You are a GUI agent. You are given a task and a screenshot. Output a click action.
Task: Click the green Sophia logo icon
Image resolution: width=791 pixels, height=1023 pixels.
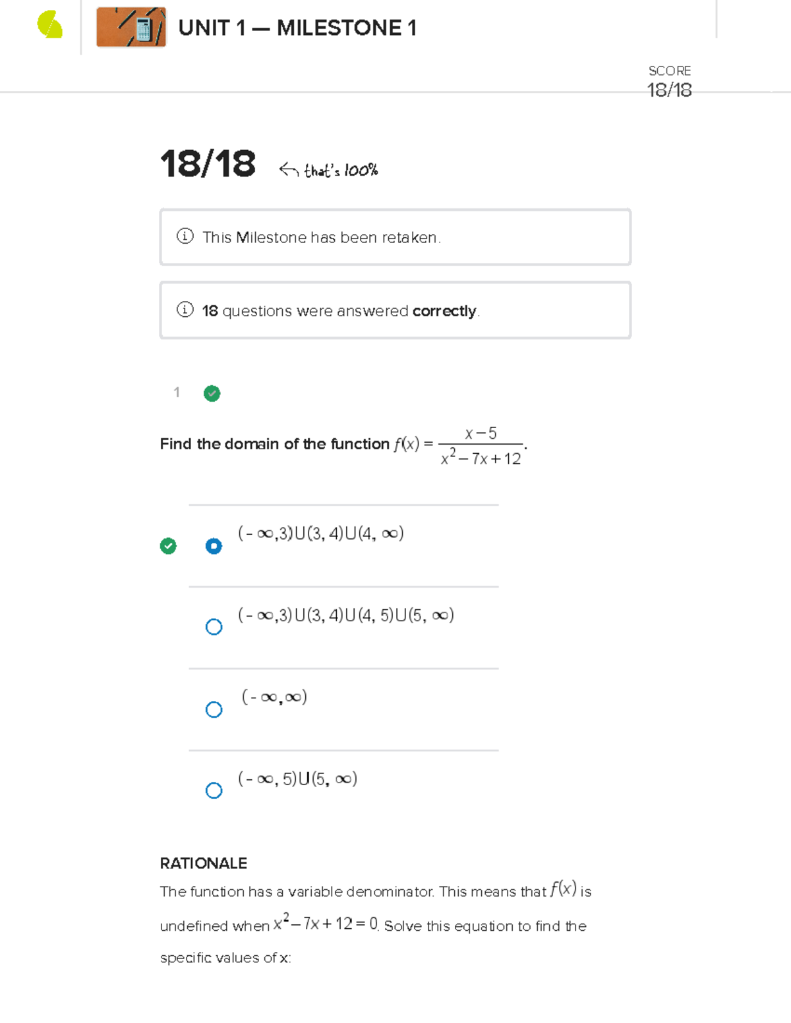tap(50, 26)
